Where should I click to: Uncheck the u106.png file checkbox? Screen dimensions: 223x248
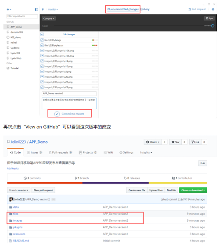[x=42, y=50]
